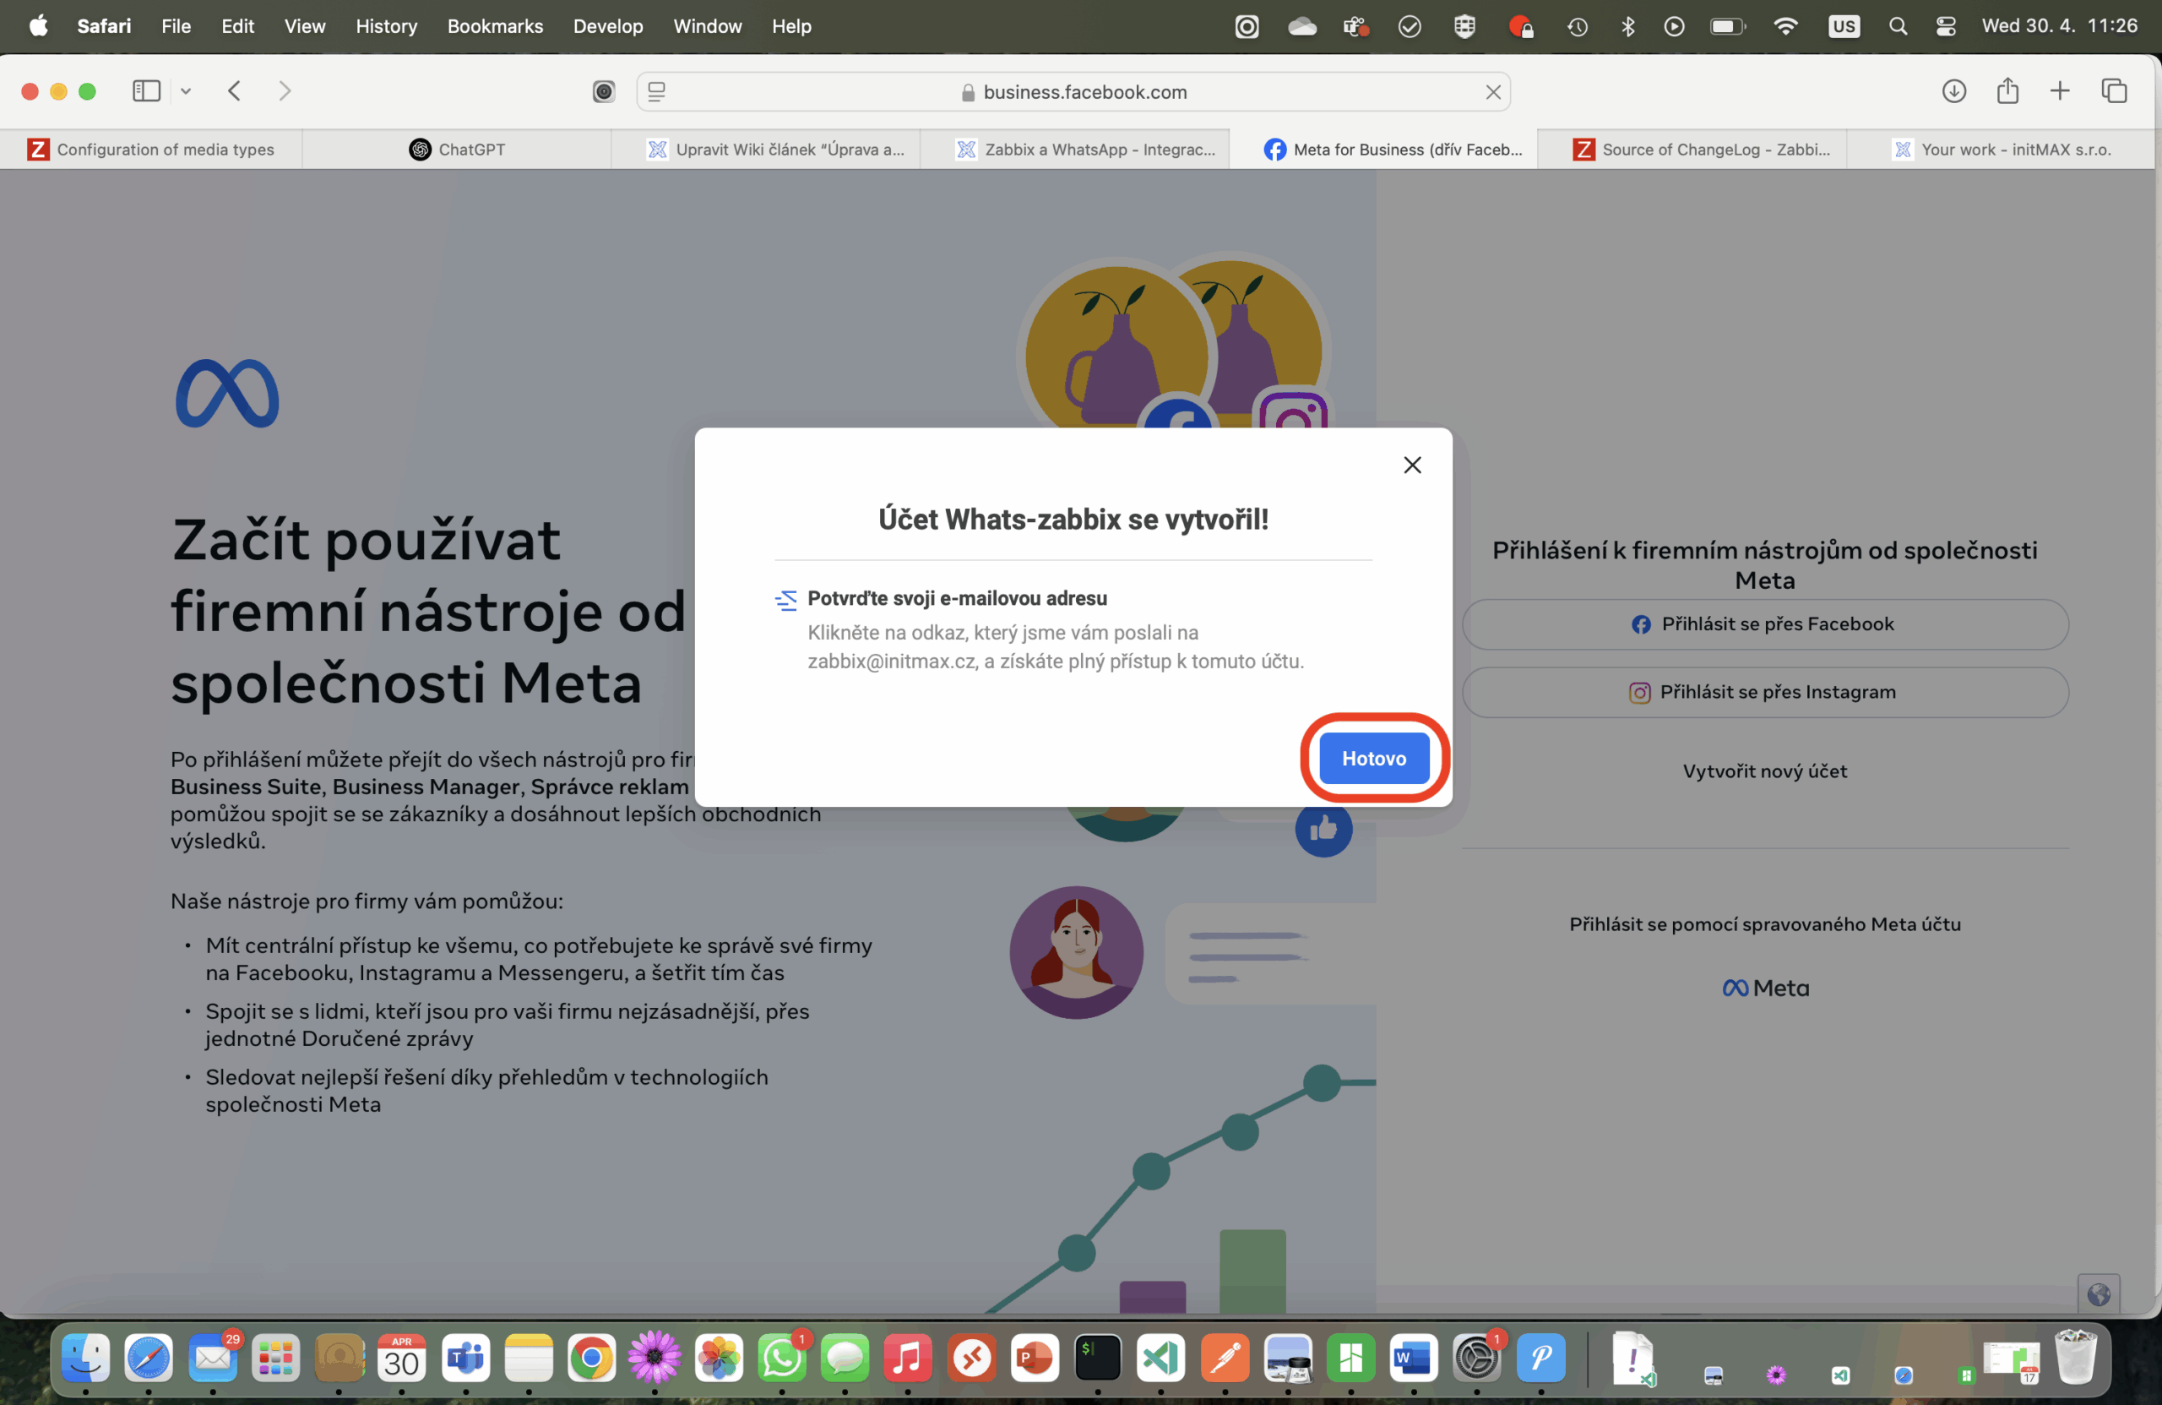Go back to the previous page
This screenshot has height=1405, width=2162.
click(235, 91)
